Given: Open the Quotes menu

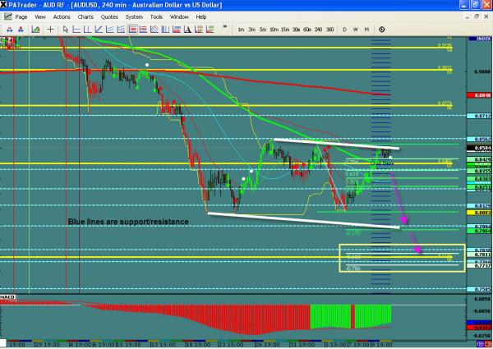Looking at the screenshot, I should [x=108, y=16].
